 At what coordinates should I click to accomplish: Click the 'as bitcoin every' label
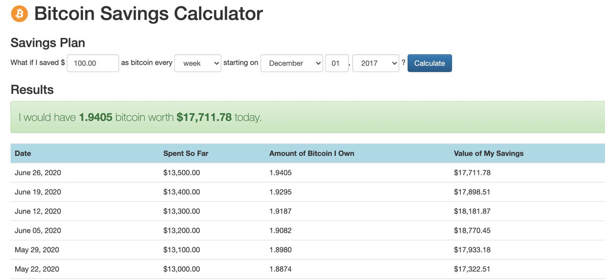147,63
